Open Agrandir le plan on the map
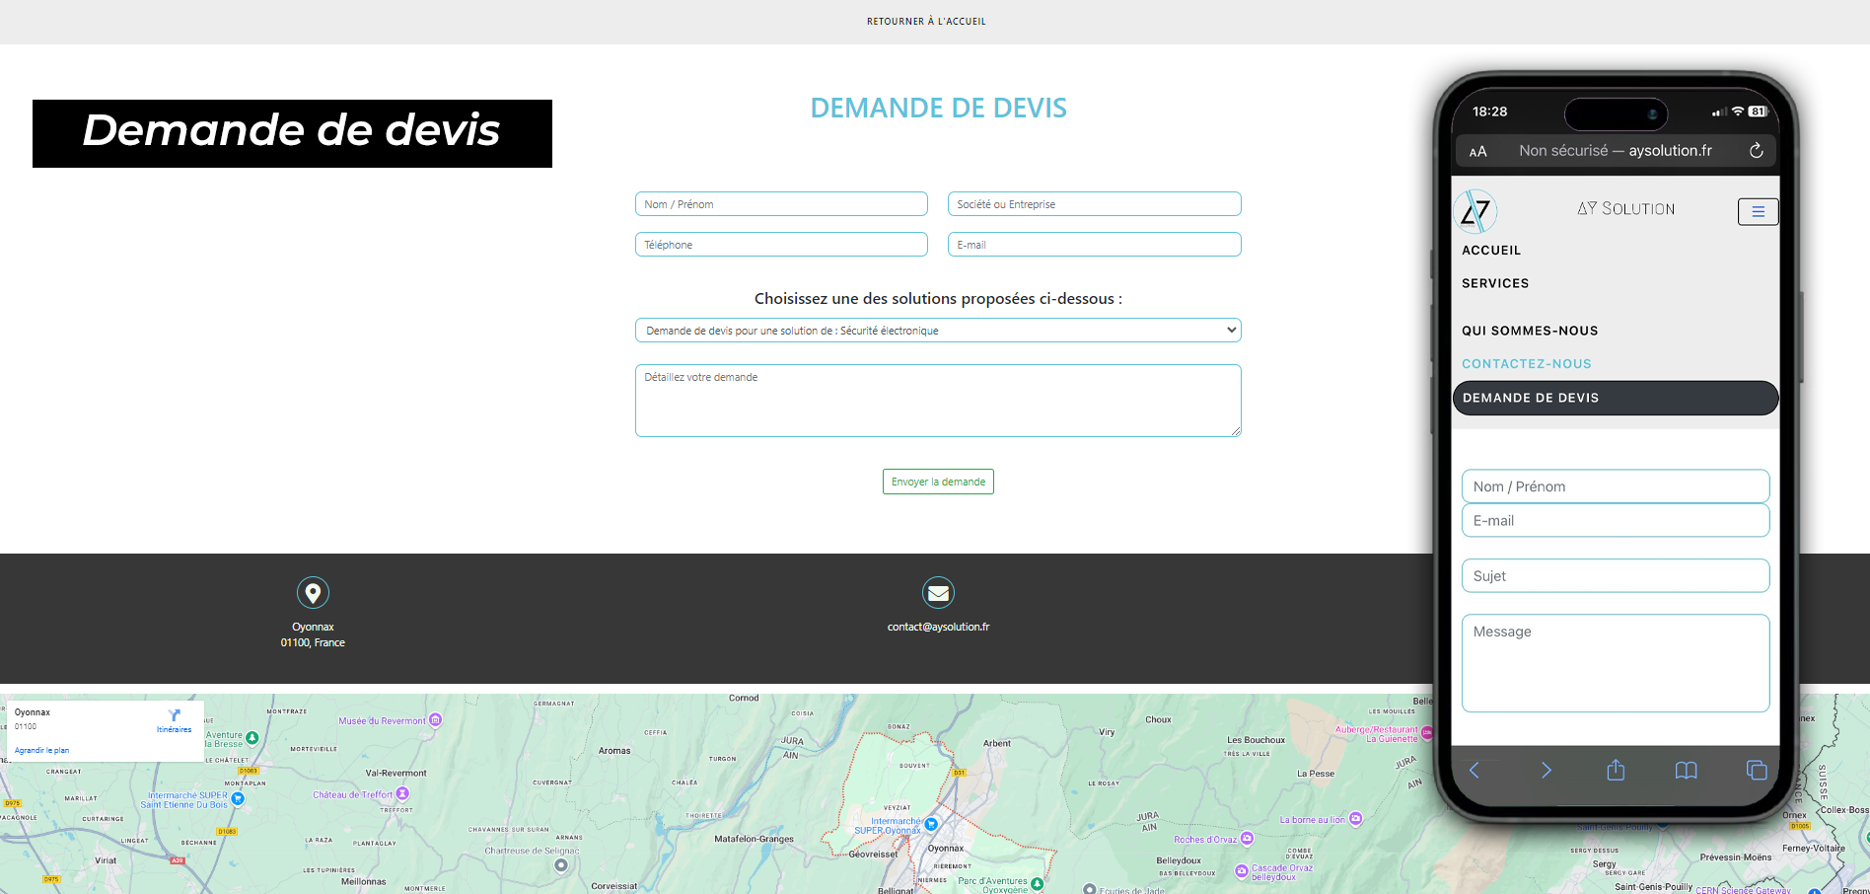1870x894 pixels. [41, 750]
